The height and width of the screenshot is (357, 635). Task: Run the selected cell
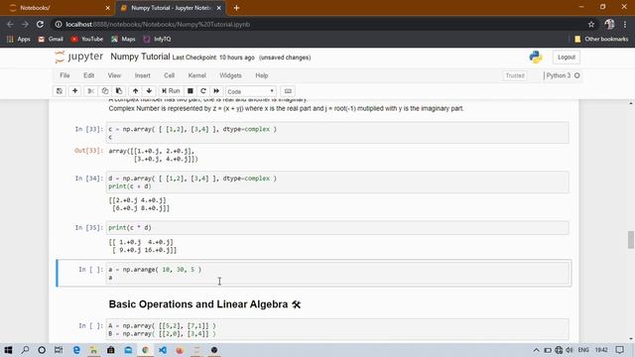click(x=171, y=91)
